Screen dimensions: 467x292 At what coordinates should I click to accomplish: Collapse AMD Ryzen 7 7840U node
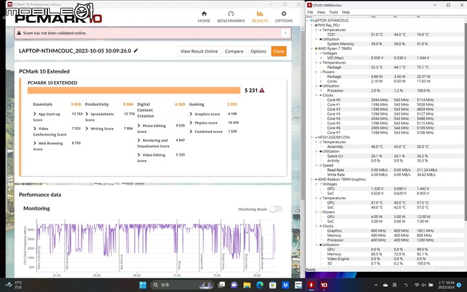(x=312, y=49)
